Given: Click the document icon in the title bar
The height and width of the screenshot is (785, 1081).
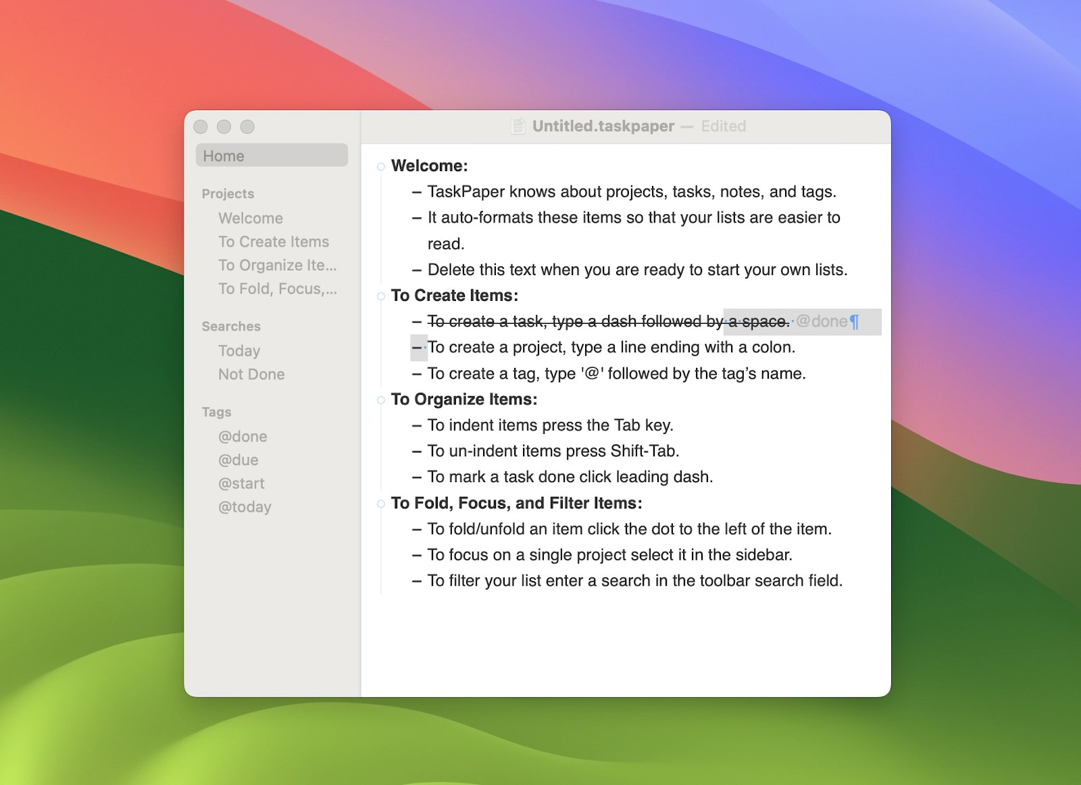Looking at the screenshot, I should pos(518,126).
